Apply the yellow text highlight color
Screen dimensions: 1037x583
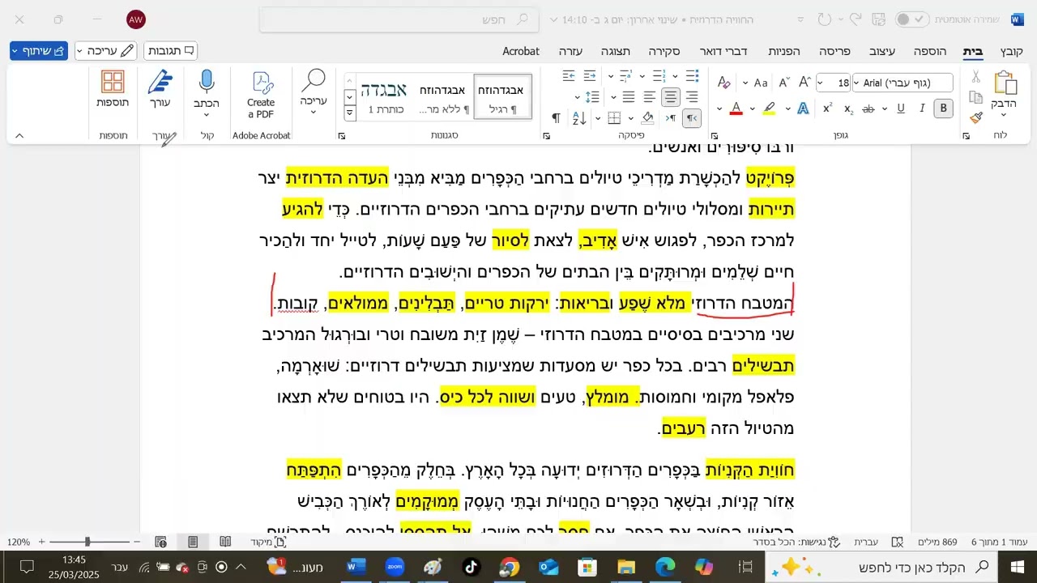pyautogui.click(x=769, y=109)
